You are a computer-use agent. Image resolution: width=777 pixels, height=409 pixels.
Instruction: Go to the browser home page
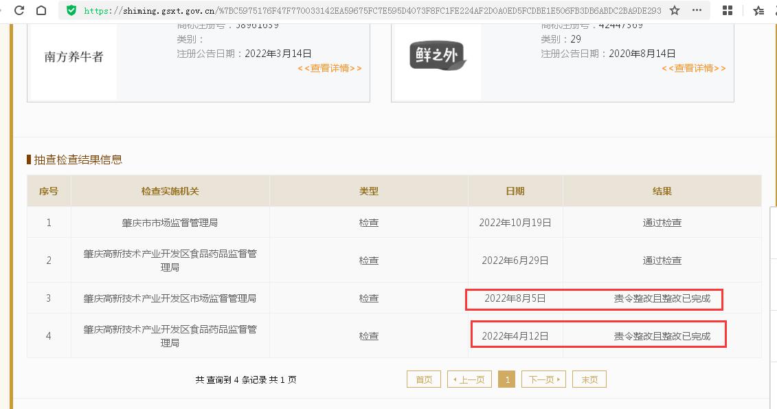click(x=41, y=11)
